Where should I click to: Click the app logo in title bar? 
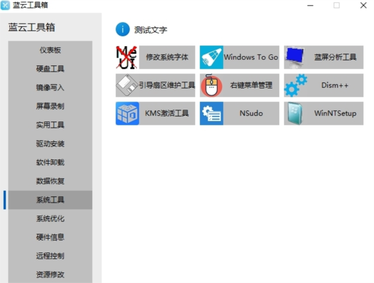pyautogui.click(x=5, y=5)
